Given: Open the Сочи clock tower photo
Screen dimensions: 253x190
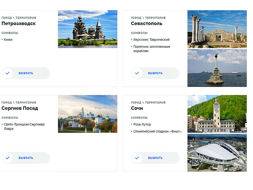Looking at the screenshot, I should click(x=217, y=114).
